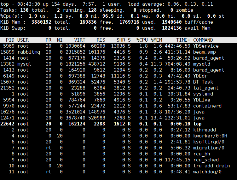The width and height of the screenshot is (237, 180).
Task: Click the 130 total tasks value
Action: (x=24, y=10)
